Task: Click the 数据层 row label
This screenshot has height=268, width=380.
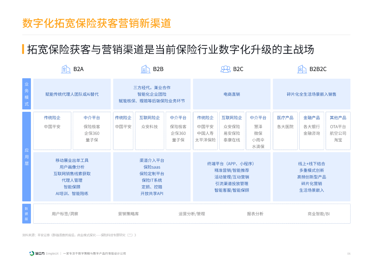Action: (x=26, y=214)
